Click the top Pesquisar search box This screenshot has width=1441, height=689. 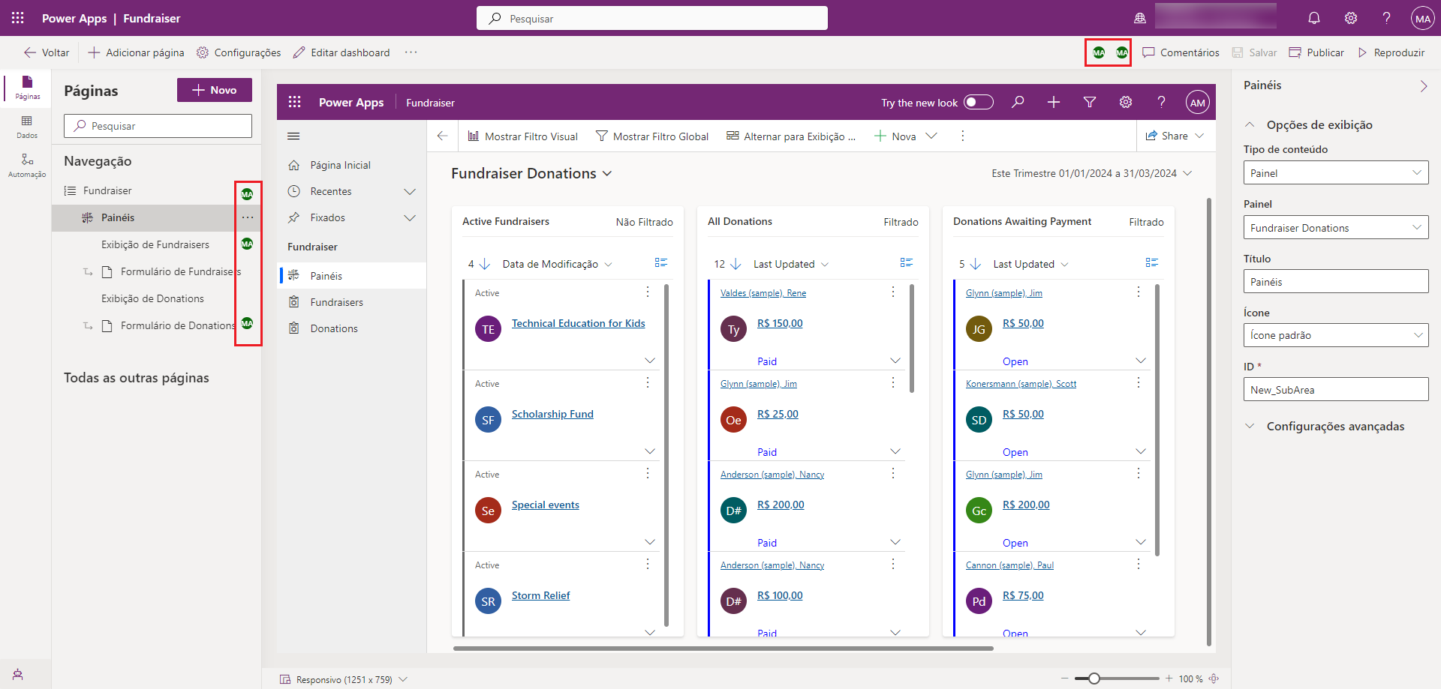[x=652, y=18]
